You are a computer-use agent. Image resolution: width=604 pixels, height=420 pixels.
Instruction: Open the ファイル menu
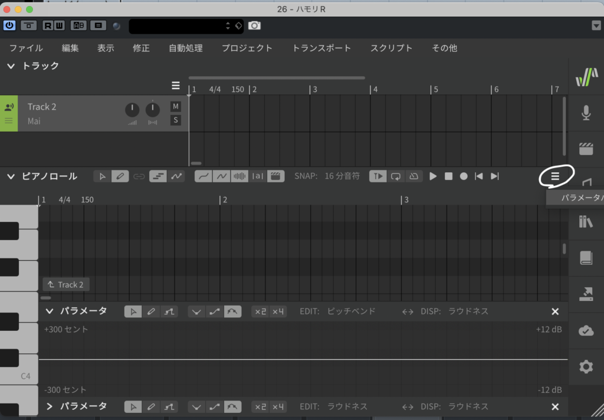(x=26, y=48)
